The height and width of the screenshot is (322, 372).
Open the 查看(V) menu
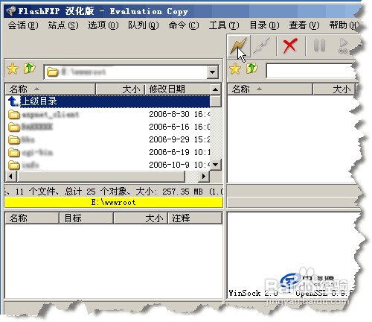[x=304, y=25]
